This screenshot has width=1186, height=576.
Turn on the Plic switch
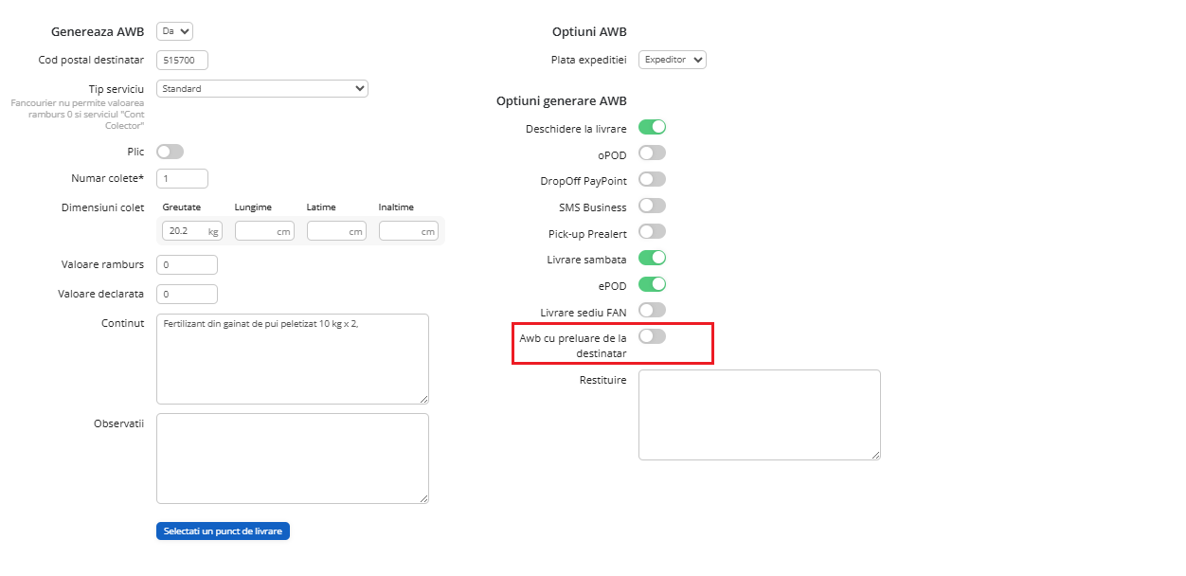click(170, 152)
